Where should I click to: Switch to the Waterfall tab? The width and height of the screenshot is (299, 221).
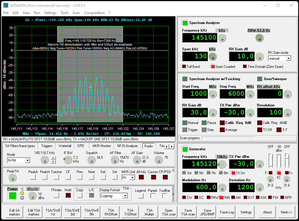(x=65, y=146)
